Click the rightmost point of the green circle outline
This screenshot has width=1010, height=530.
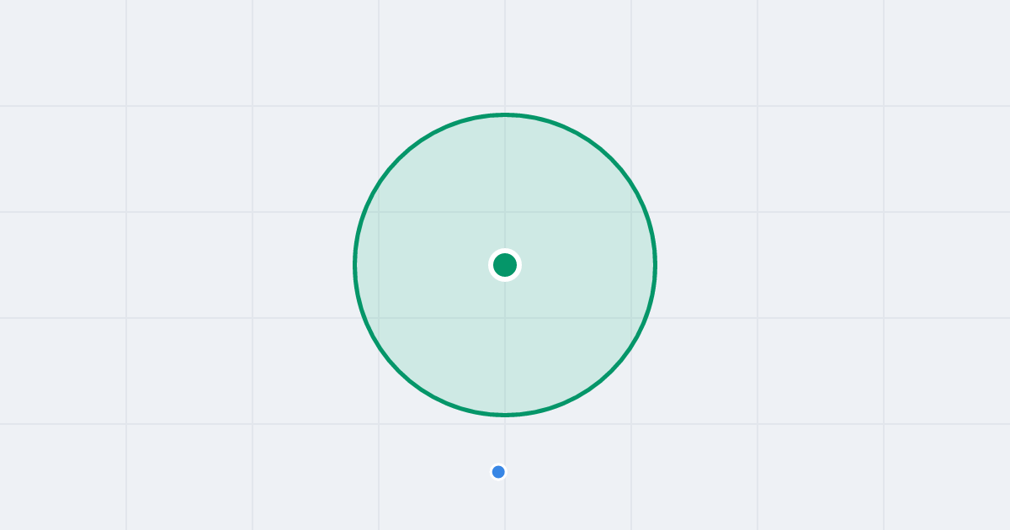[655, 265]
